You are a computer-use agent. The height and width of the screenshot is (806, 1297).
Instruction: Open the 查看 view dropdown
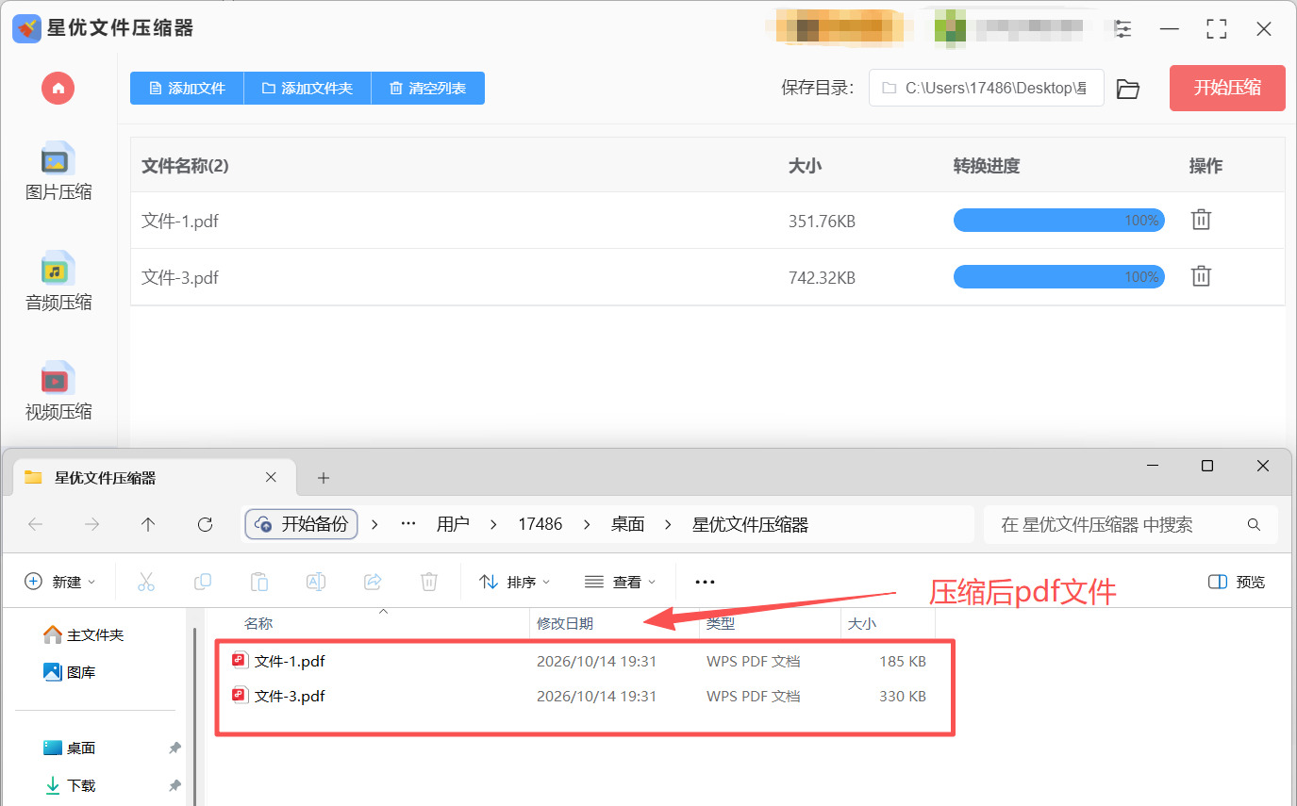[620, 582]
